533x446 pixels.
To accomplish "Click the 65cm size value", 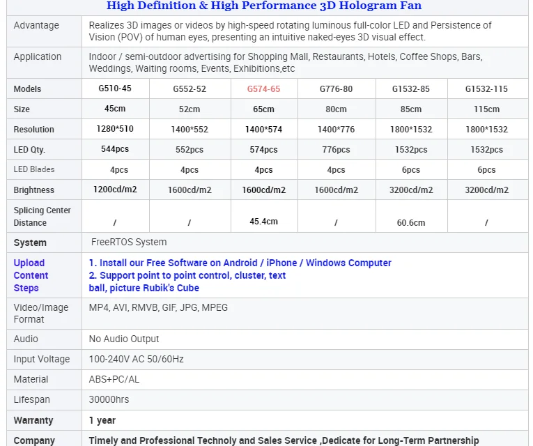I will tap(263, 109).
